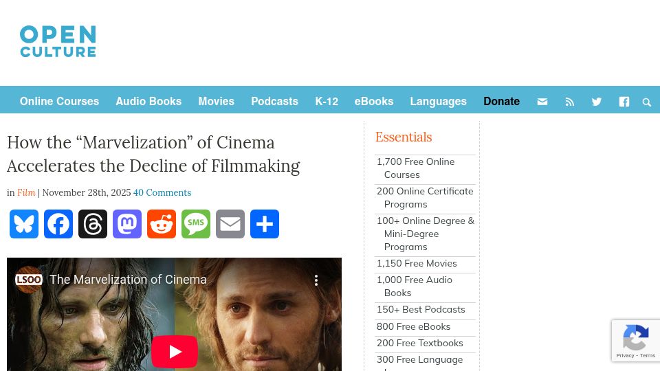Image resolution: width=660 pixels, height=371 pixels.
Task: Open site search magnifier icon
Action: [646, 102]
